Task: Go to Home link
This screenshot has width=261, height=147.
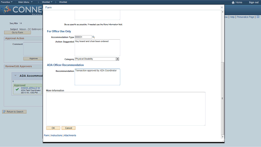Action: point(239,2)
